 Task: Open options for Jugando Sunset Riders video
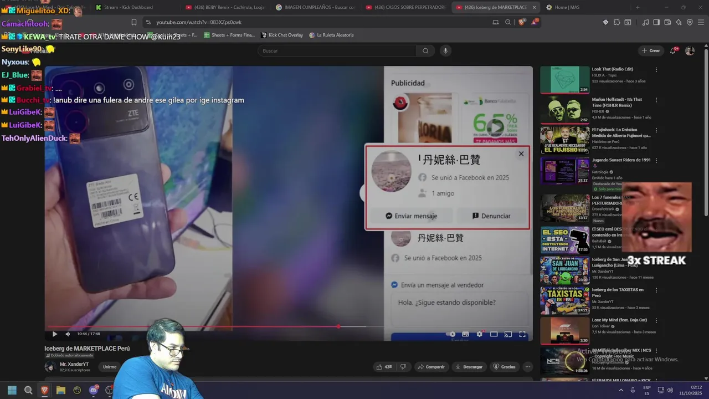(656, 161)
